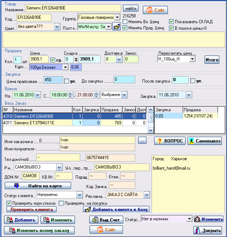The width and height of the screenshot is (227, 237).
Task: Click the ВОПРОС question button
Action: point(170,141)
